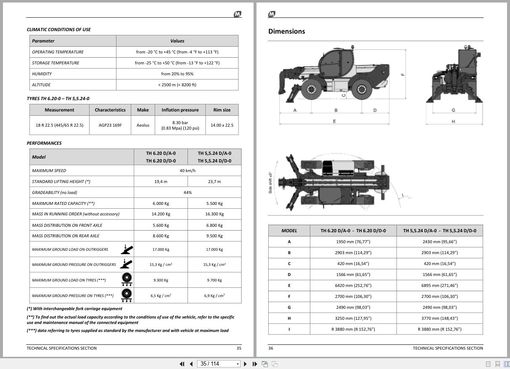Switch to single page layout
Viewport: 510px width, 369px height.
(488, 364)
